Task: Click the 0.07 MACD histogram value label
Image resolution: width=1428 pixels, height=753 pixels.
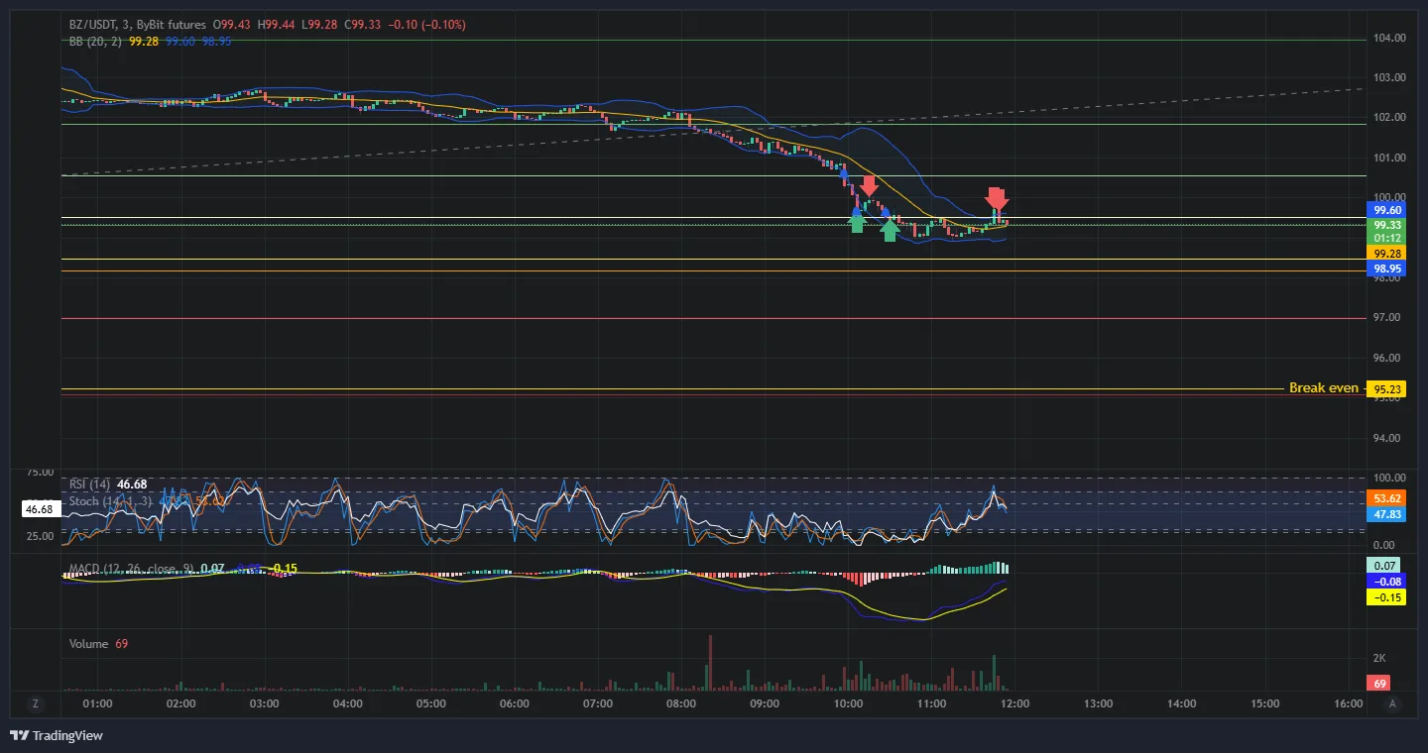Action: 1385,565
